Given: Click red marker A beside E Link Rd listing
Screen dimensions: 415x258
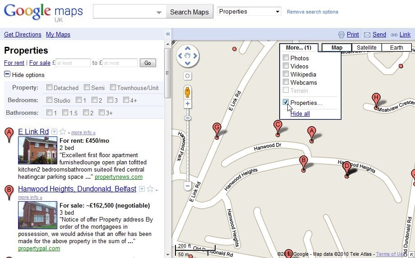Looking at the screenshot, I should pyautogui.click(x=9, y=135).
